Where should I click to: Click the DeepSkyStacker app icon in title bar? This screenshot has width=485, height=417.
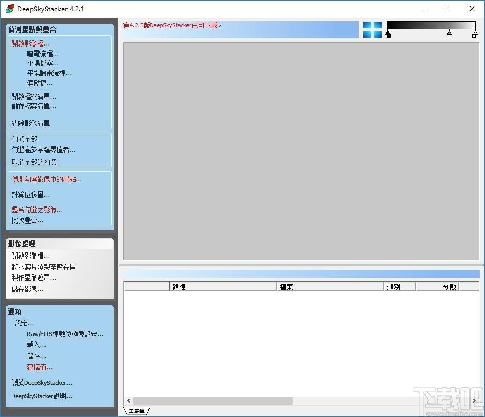10,9
